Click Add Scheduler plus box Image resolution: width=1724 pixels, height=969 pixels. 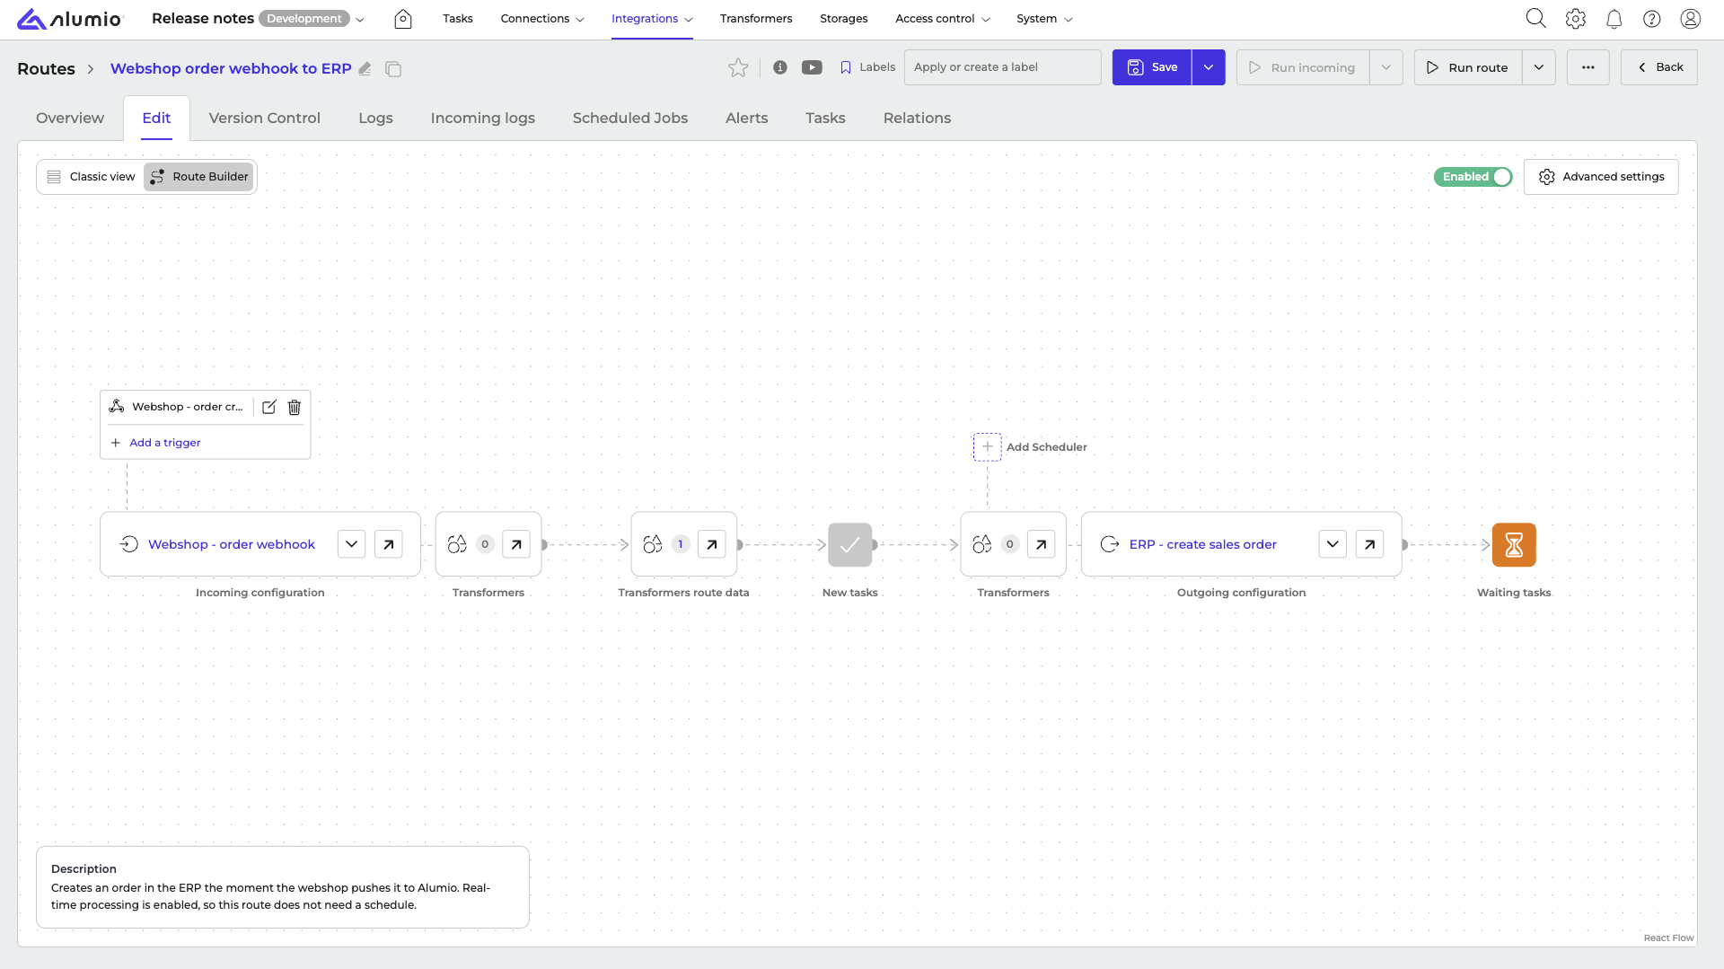(987, 446)
